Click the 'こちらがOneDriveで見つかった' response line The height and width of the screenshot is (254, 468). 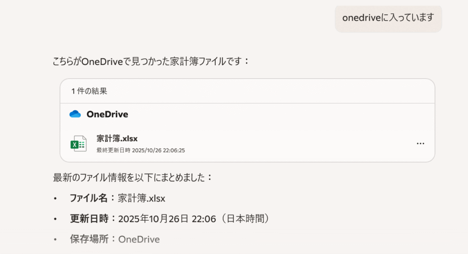(x=151, y=61)
